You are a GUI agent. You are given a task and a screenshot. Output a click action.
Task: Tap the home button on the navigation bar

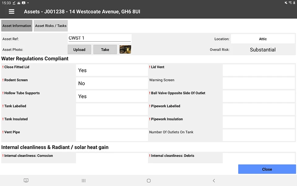click(x=148, y=180)
